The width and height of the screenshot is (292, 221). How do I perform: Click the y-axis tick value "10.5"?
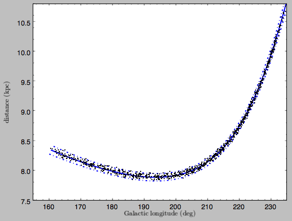coord(24,23)
